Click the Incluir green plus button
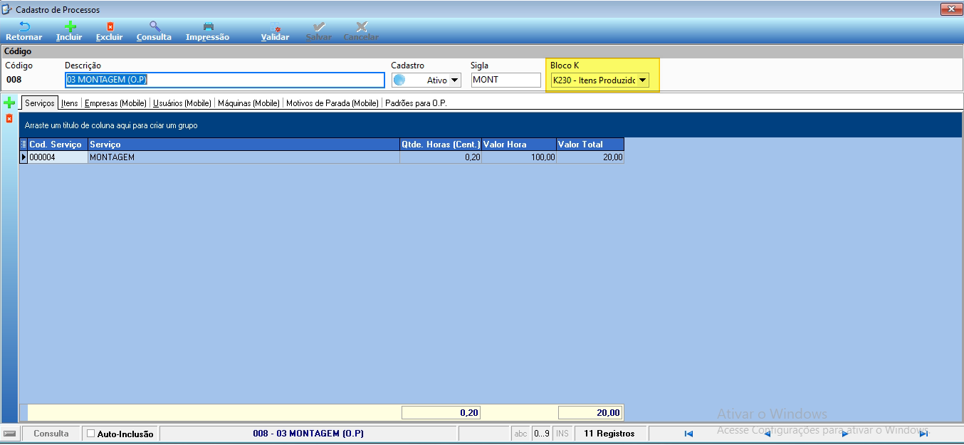The height and width of the screenshot is (445, 964). (x=69, y=31)
